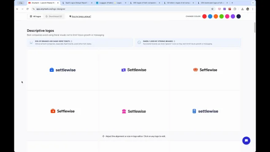This screenshot has width=270, height=152.
Task: Open the Pocket extension icon
Action: point(219,9)
